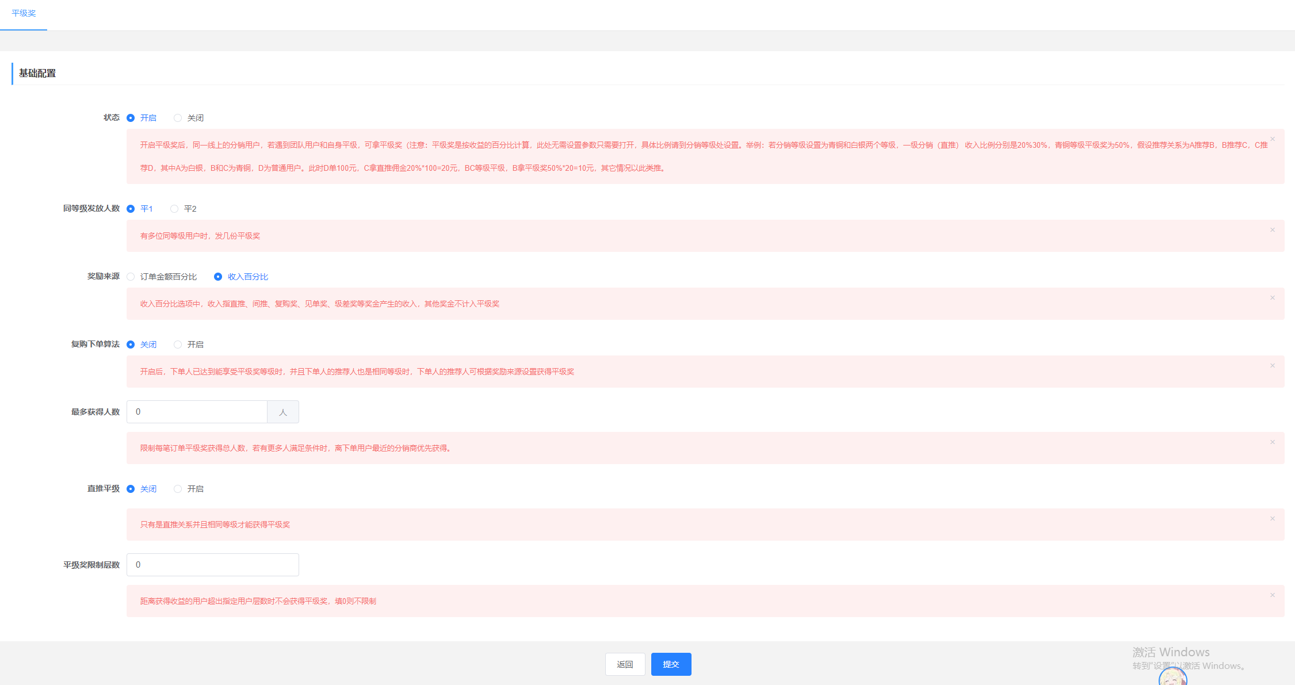Close the 同等级发放人数 hint box
Viewport: 1295px width, 685px height.
click(1273, 230)
